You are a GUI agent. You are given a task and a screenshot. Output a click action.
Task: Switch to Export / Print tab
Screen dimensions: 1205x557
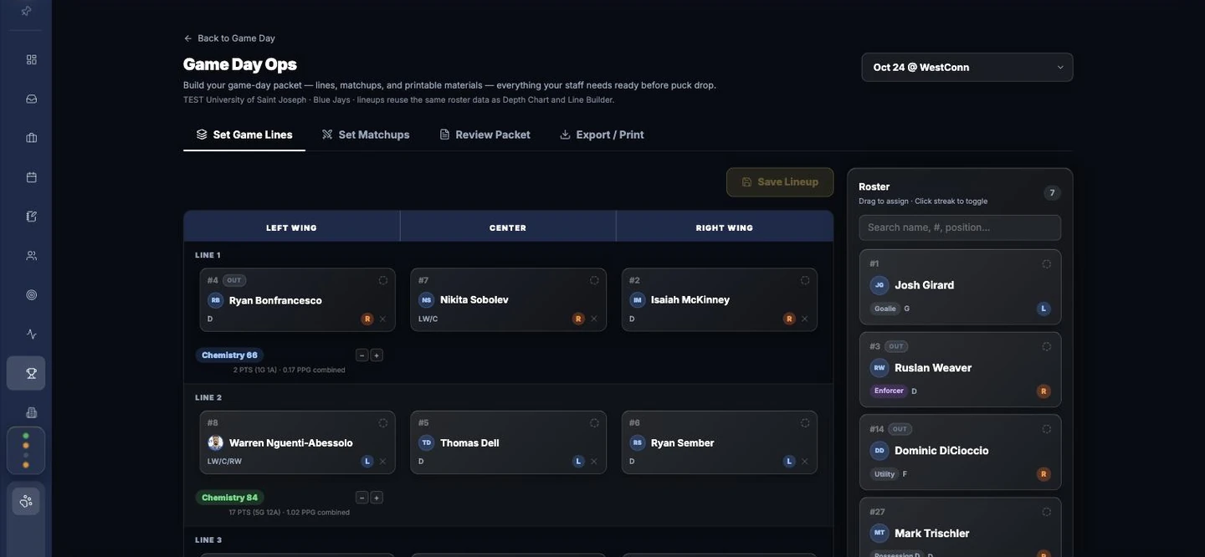click(x=602, y=135)
